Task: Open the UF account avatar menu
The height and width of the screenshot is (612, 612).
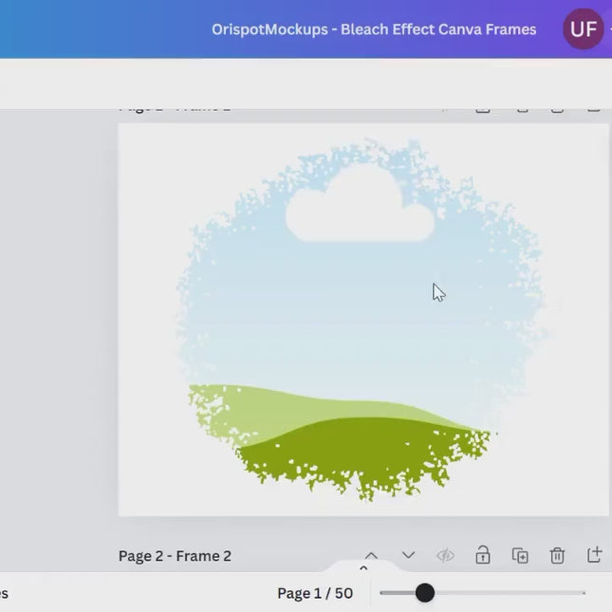Action: [x=583, y=28]
